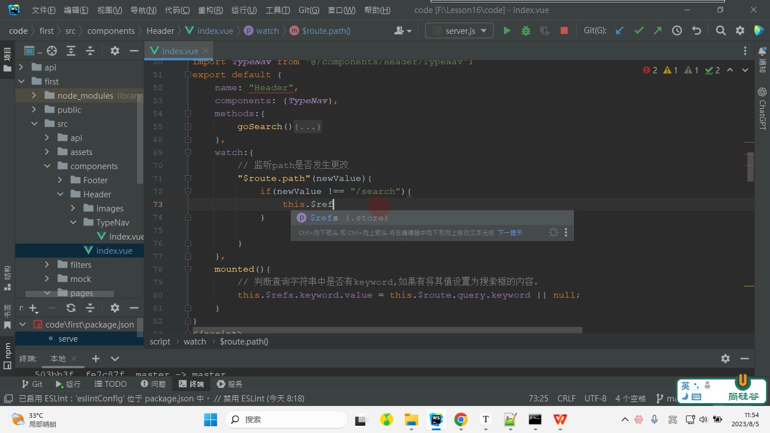Open the TODO tool window button
The height and width of the screenshot is (433, 770).
coord(110,384)
